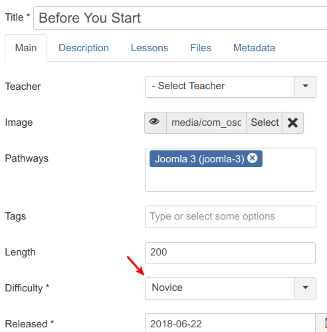Expand the Teacher dropdown arrow

pos(305,86)
